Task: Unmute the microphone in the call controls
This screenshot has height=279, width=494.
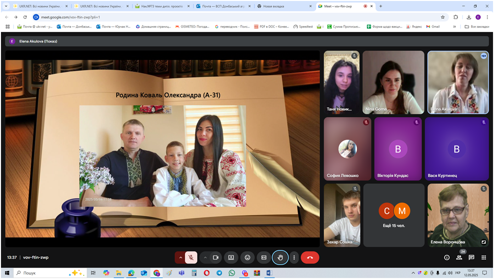Action: point(191,257)
